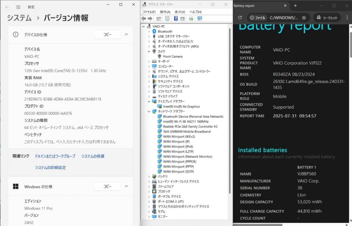
Task: Click the USB コネクタ マネージャー plug icon
Action: [154, 36]
